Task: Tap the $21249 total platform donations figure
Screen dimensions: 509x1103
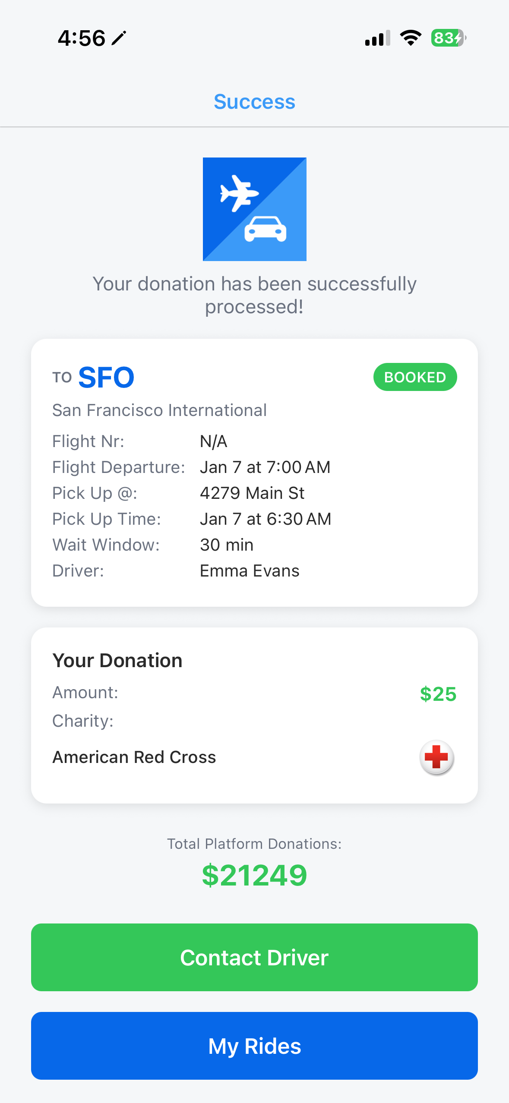Action: (x=254, y=876)
